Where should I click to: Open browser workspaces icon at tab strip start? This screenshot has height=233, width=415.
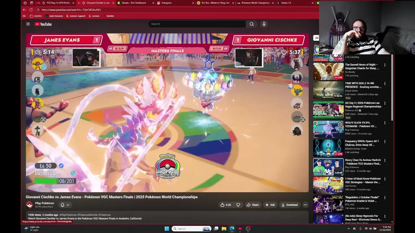point(25,3)
